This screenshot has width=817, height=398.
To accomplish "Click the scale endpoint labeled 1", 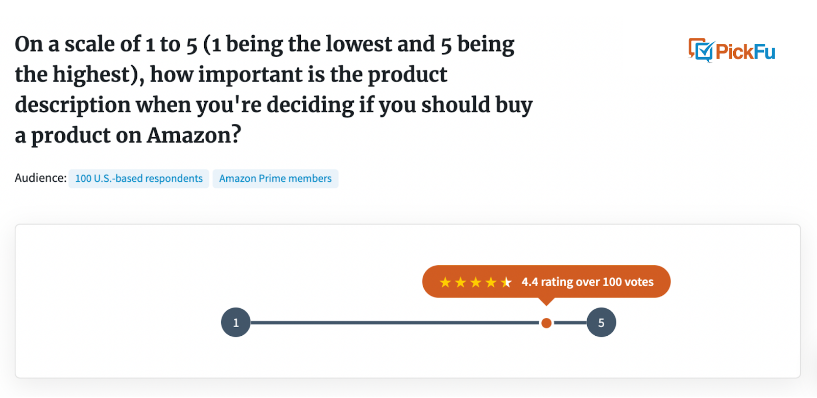I will (x=236, y=322).
